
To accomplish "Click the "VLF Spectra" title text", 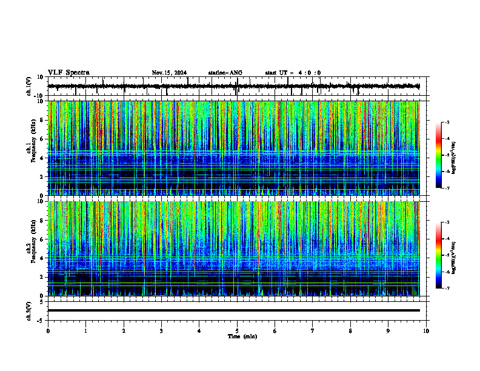I will (x=68, y=73).
